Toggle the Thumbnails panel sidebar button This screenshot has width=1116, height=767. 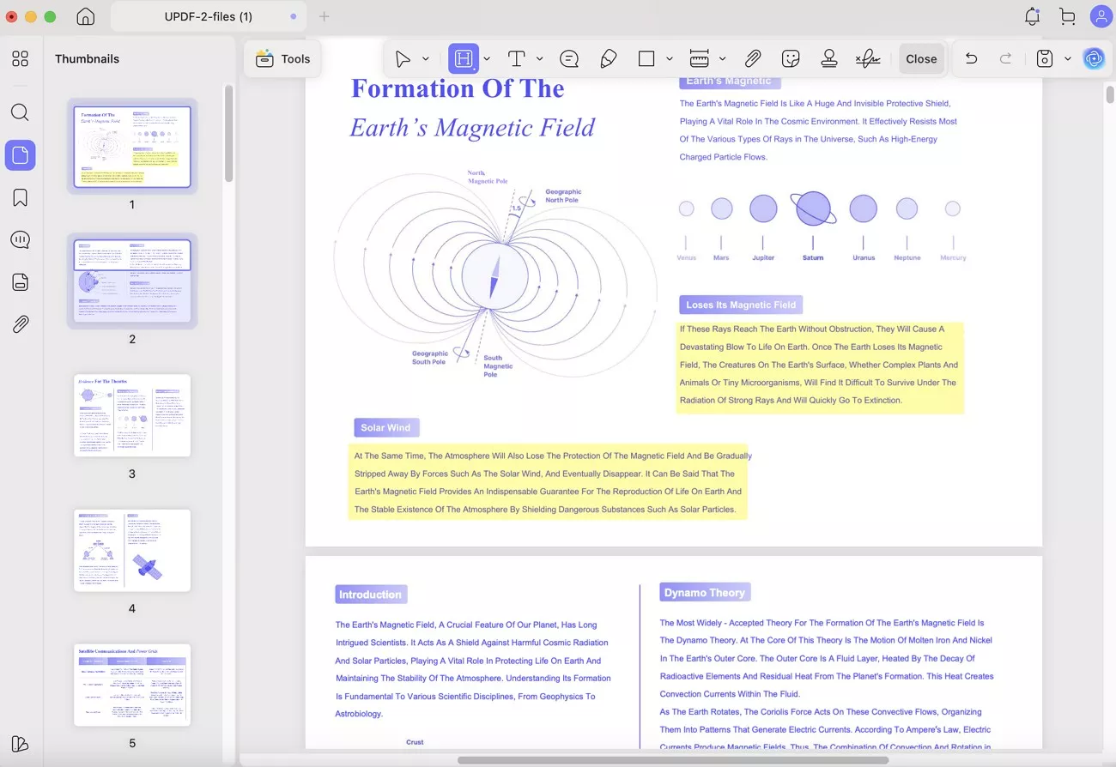click(21, 155)
